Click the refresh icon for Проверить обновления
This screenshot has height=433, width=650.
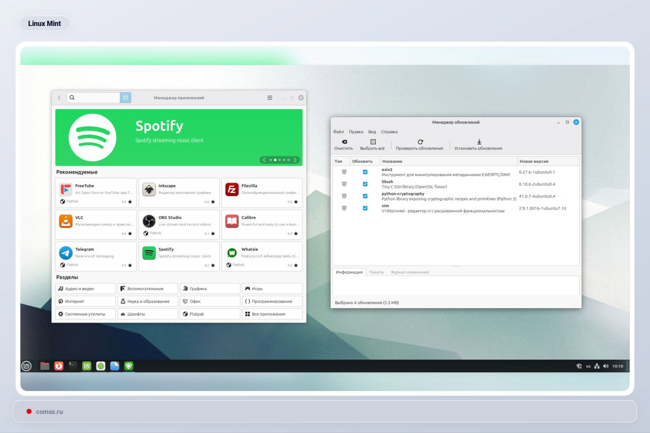(x=420, y=142)
